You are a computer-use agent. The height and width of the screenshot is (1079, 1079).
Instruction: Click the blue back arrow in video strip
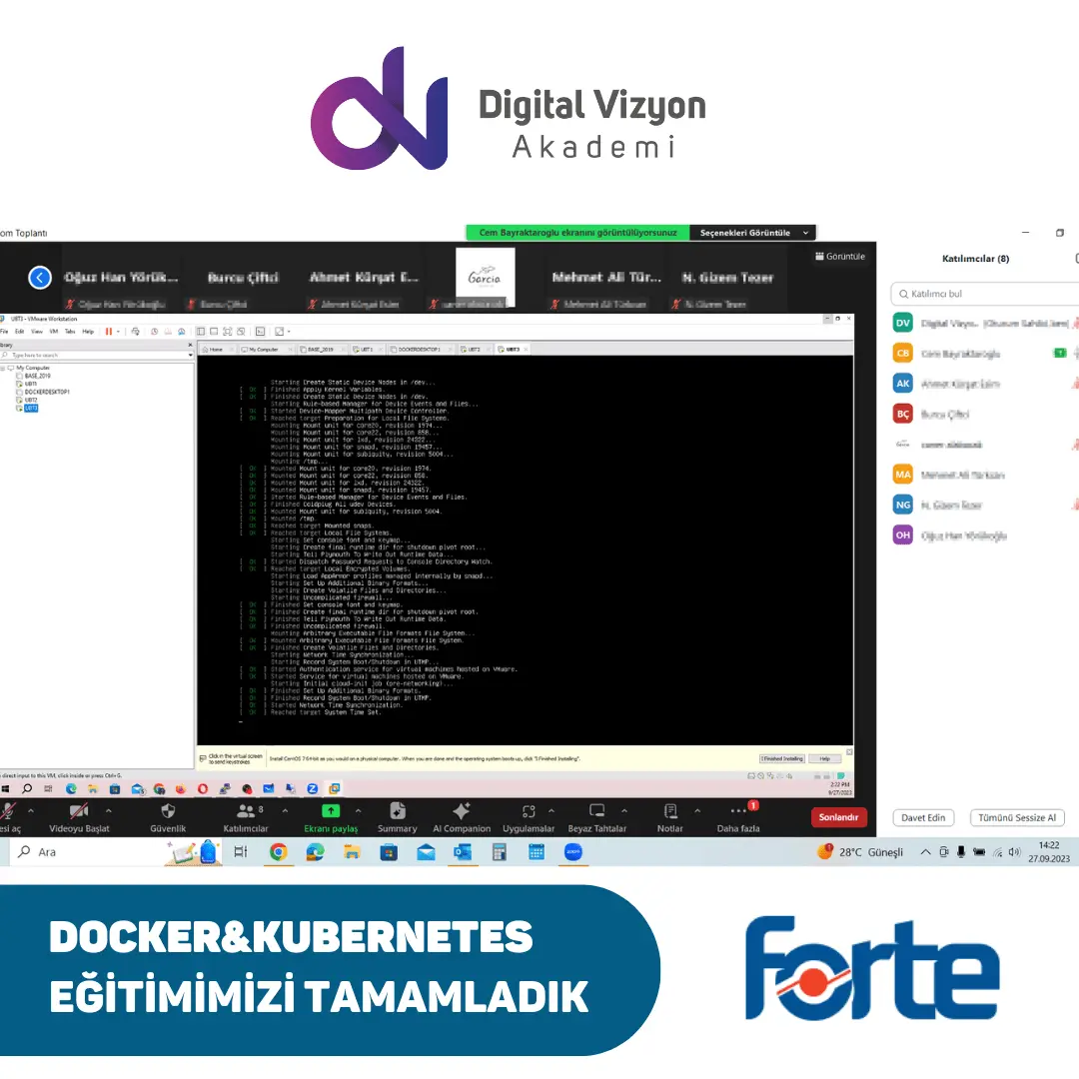(x=40, y=278)
